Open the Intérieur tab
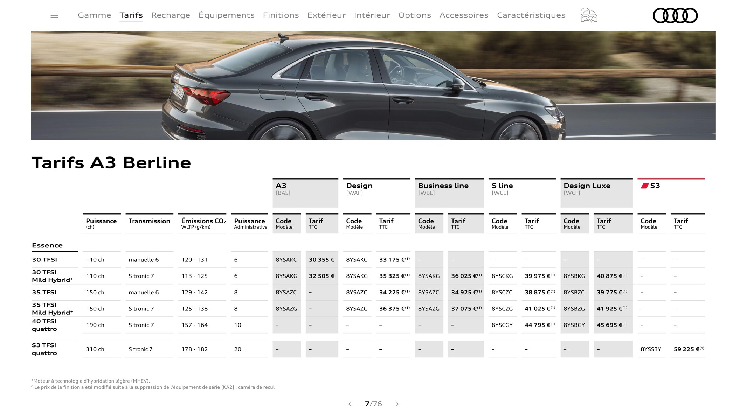The width and height of the screenshot is (747, 420). point(372,15)
